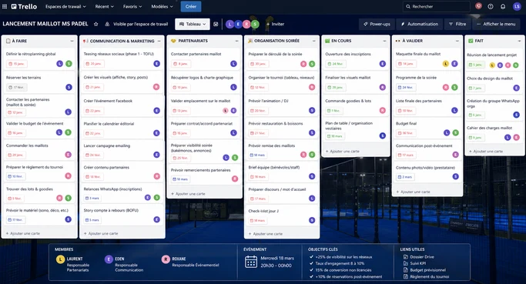Open list menu of À VALIDER
Viewport: 526px width, 284px height.
click(x=457, y=41)
